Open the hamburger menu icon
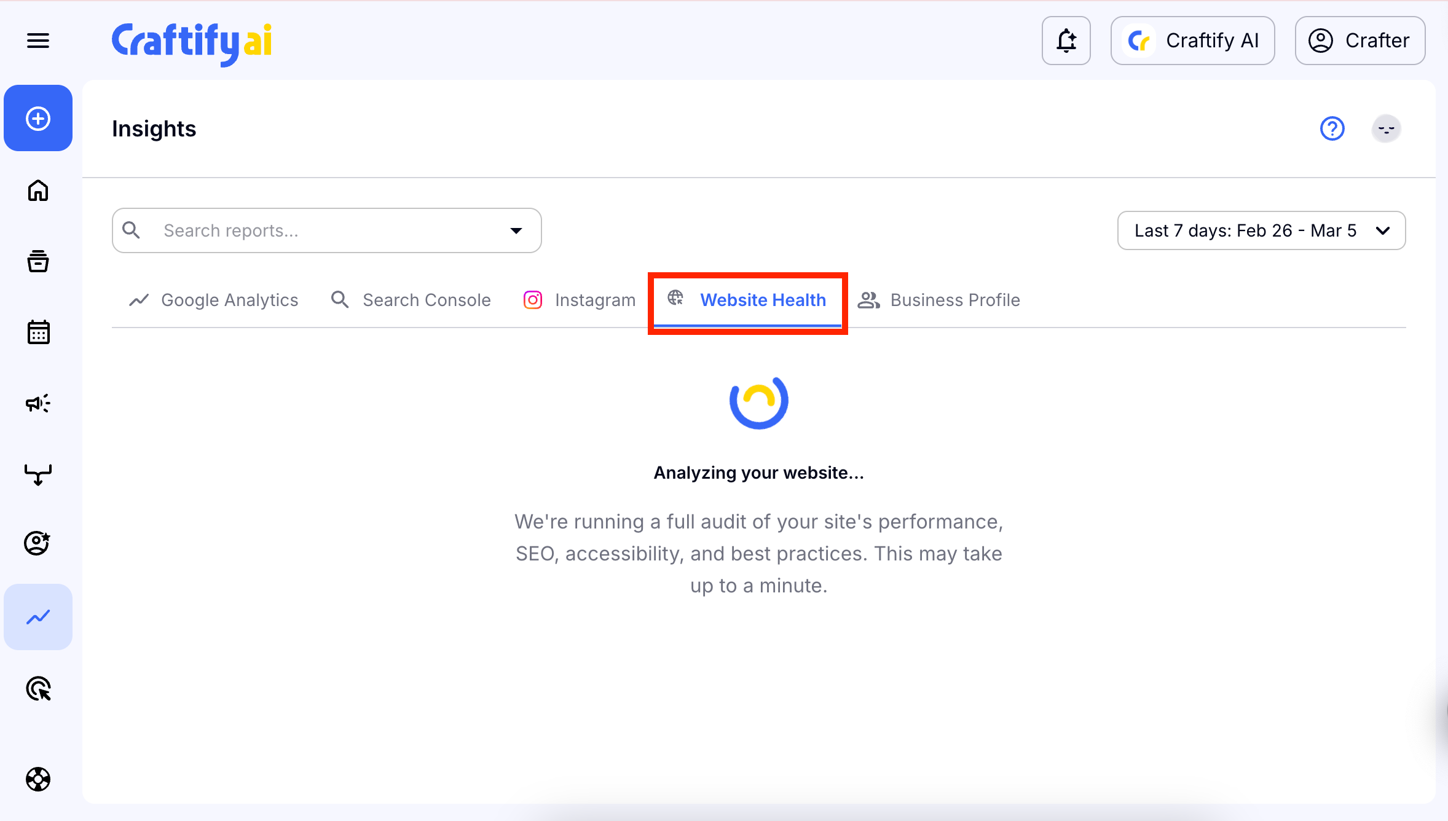 pos(38,41)
